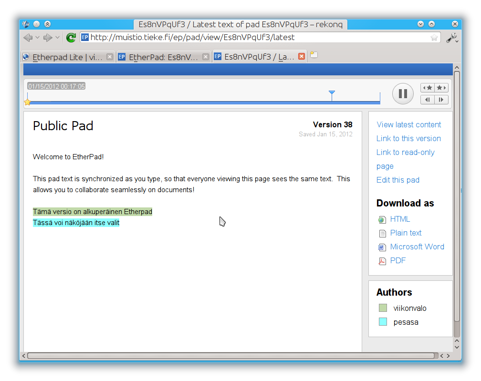Viewport: 481px width, 381px height.
Task: Download the pad as PDF
Action: pyautogui.click(x=398, y=260)
